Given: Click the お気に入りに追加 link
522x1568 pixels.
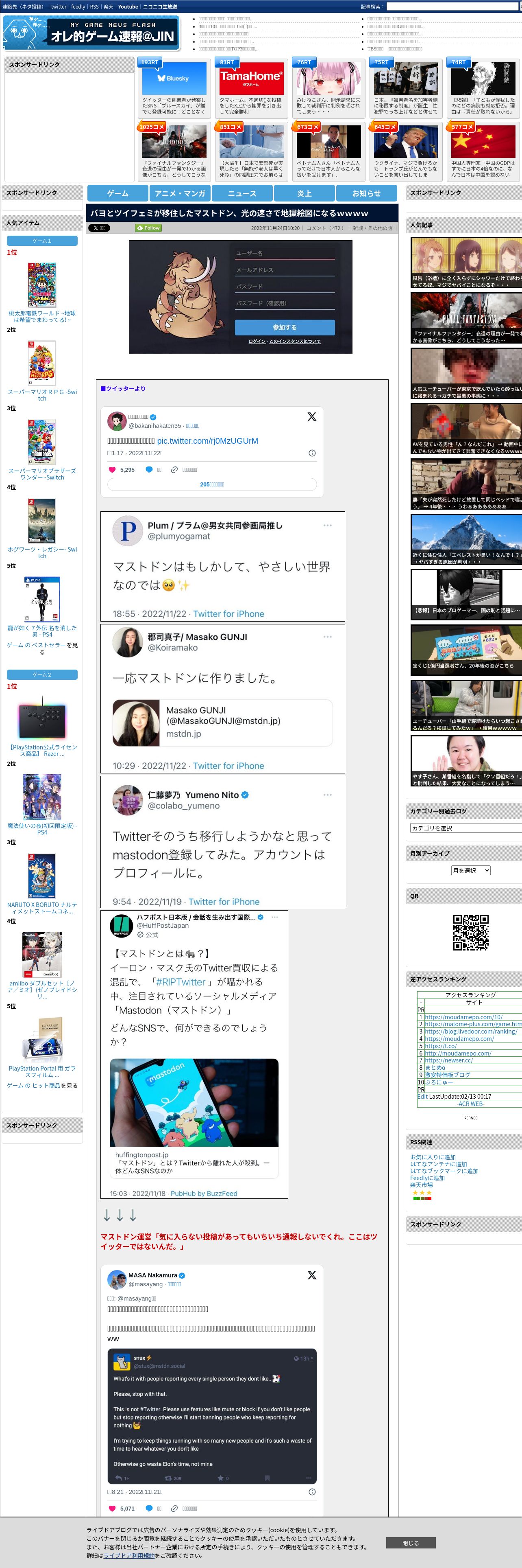Looking at the screenshot, I should [x=433, y=1157].
